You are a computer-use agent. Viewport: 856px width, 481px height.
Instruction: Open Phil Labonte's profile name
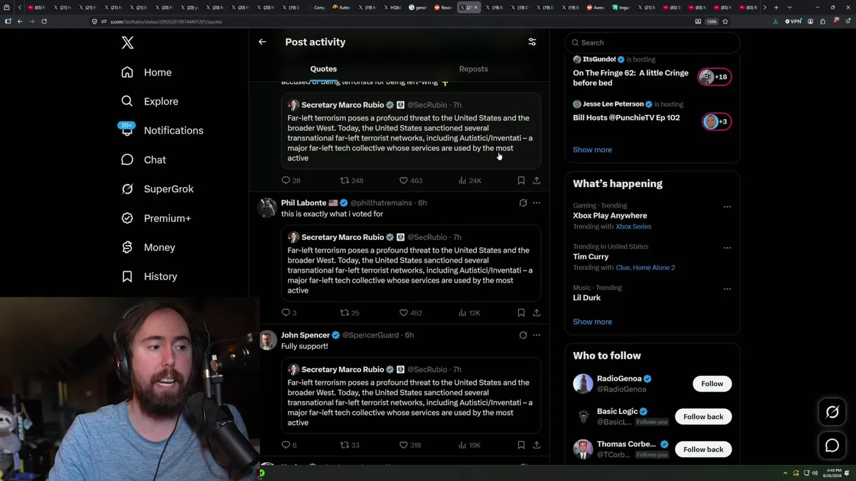pos(304,203)
